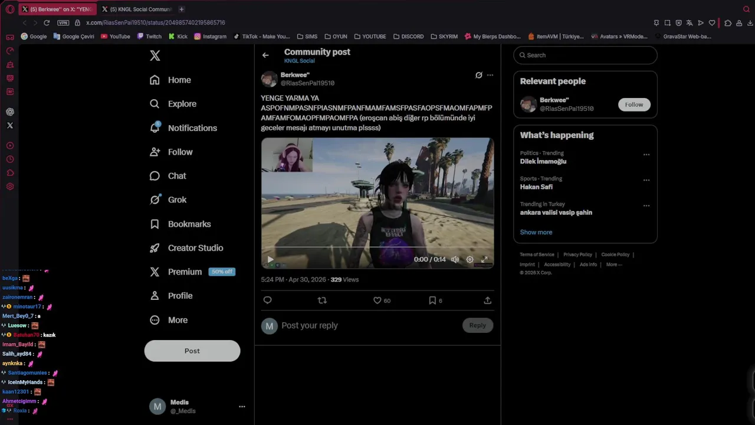The image size is (755, 425).
Task: Click the address bar URL
Action: pyautogui.click(x=156, y=22)
